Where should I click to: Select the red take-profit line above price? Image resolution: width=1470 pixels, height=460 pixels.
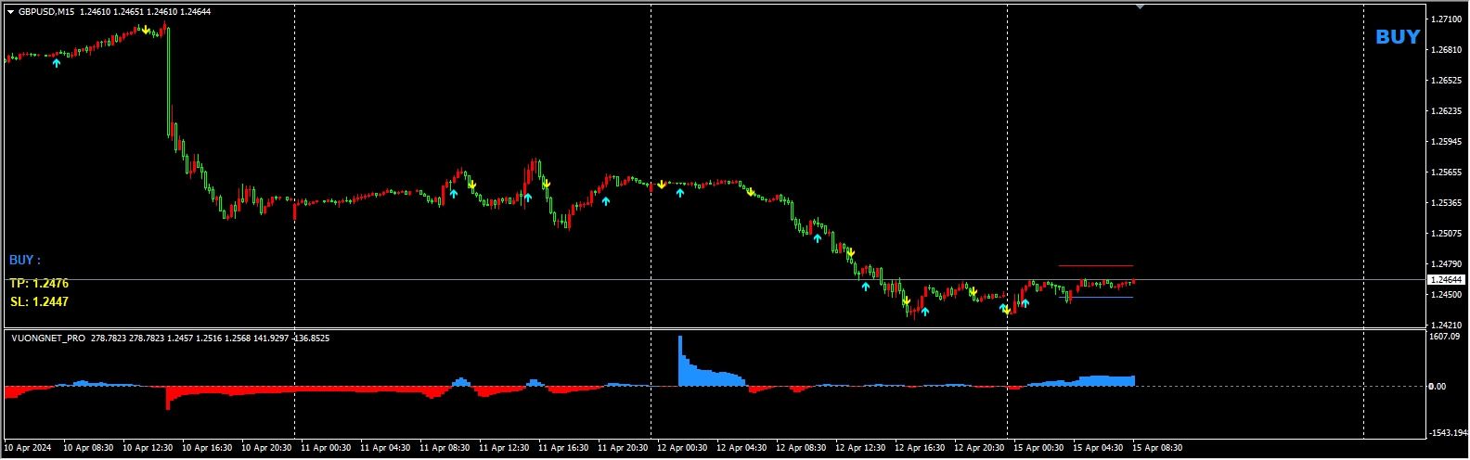coord(1095,266)
